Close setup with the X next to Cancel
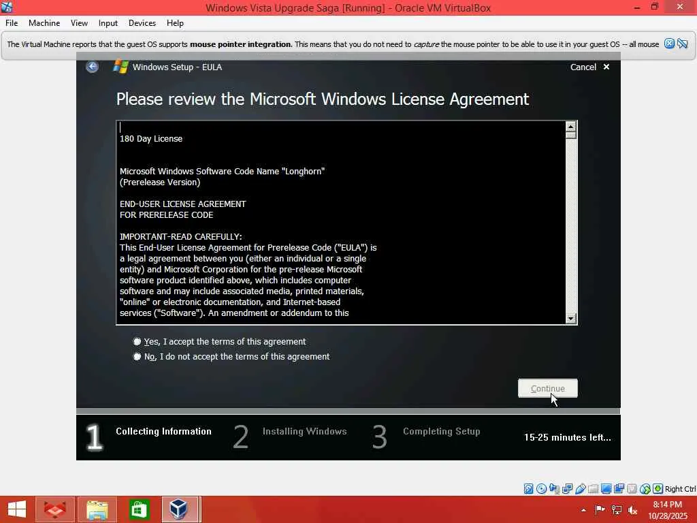Screen dimensions: 697x523 606,67
